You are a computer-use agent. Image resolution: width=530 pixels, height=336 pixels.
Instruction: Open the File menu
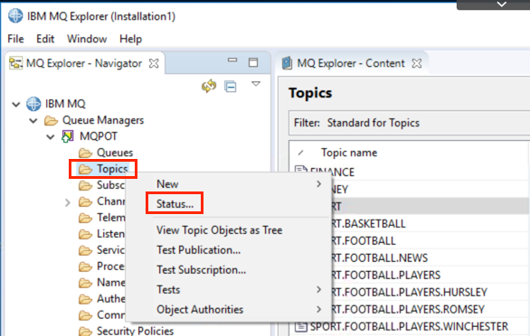point(15,39)
